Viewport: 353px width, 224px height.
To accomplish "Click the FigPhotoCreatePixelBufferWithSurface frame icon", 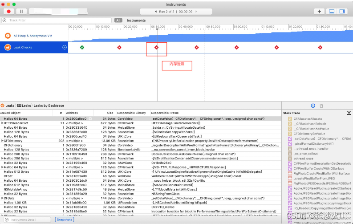I will (x=290, y=174).
